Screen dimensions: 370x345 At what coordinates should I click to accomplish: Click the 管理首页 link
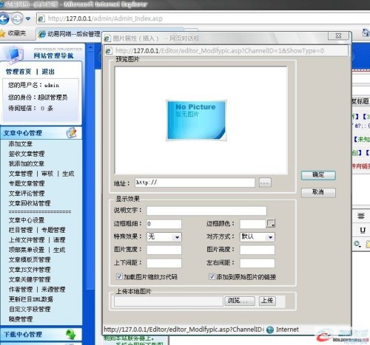pyautogui.click(x=18, y=72)
